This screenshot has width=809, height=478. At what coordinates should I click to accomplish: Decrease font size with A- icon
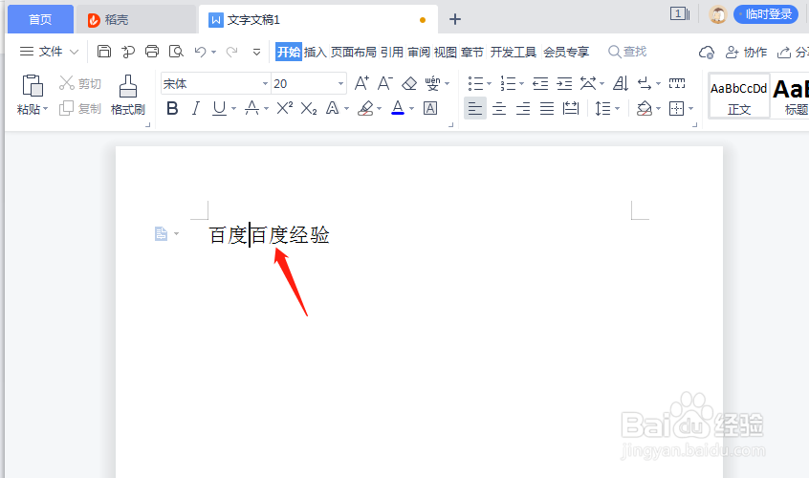[385, 83]
